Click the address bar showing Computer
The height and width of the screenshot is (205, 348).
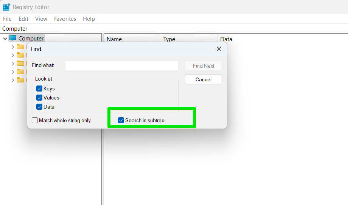174,29
